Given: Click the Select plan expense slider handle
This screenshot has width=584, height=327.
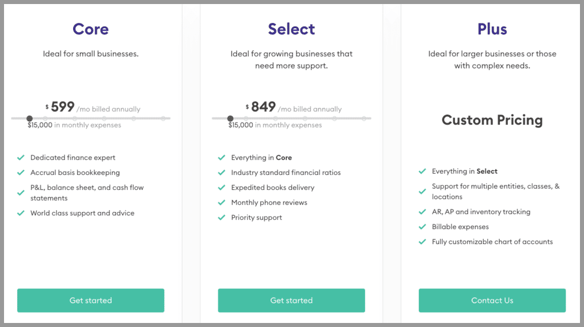Looking at the screenshot, I should click(x=230, y=119).
